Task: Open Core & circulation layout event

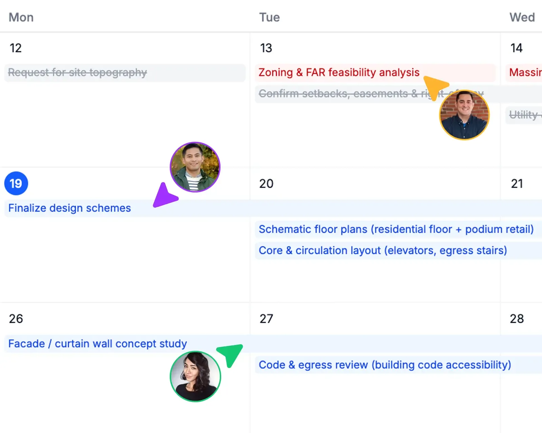Action: click(398, 251)
